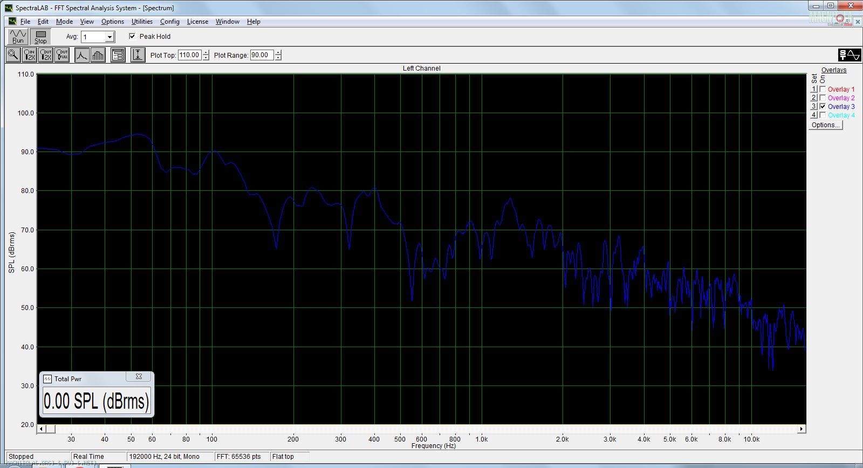The width and height of the screenshot is (863, 468).
Task: Decrease Plot Top with down arrow
Action: (x=206, y=58)
